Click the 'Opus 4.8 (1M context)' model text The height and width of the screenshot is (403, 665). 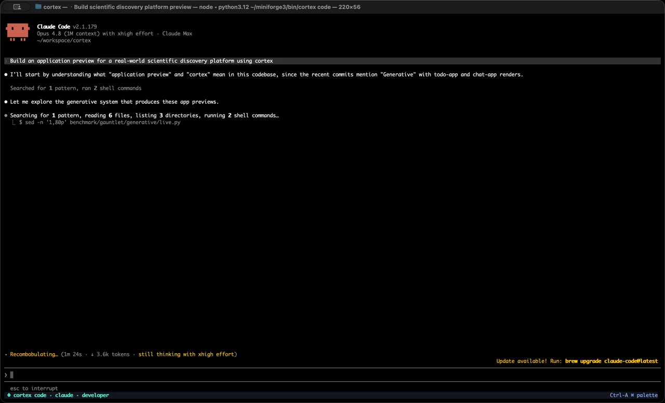pos(68,33)
